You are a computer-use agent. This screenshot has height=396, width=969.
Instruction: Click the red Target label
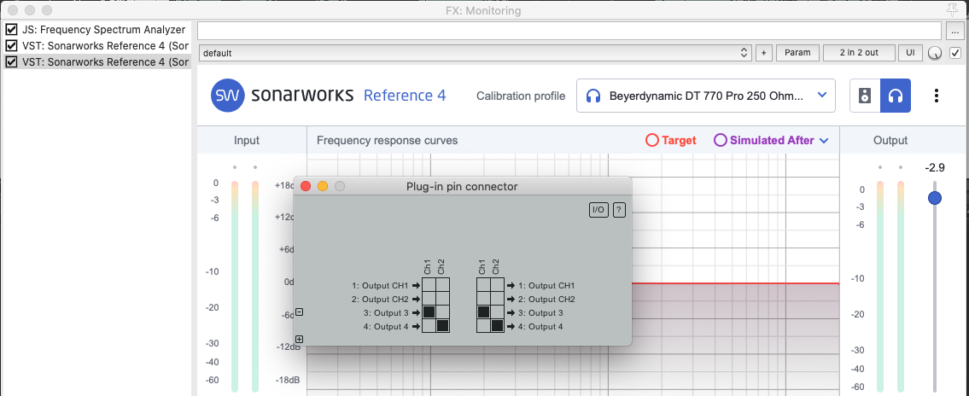point(679,140)
